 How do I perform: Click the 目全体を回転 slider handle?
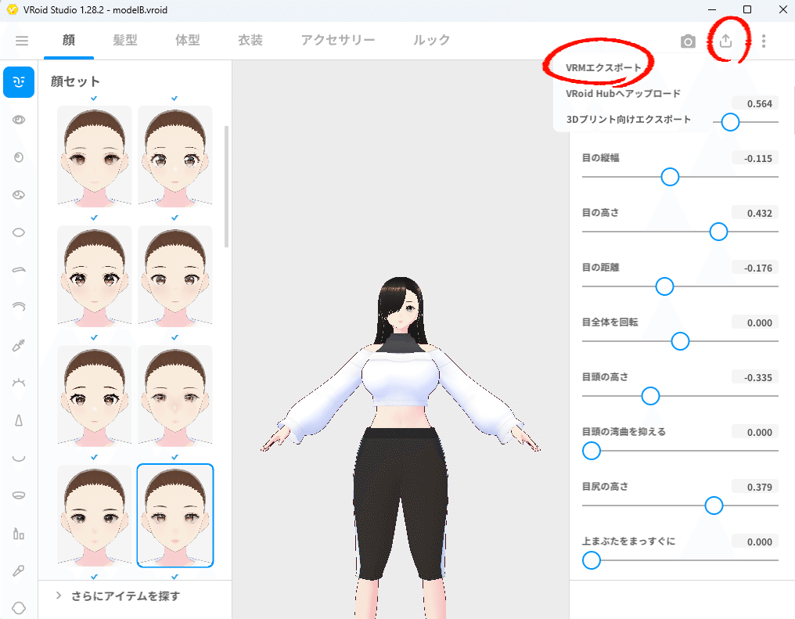(680, 341)
